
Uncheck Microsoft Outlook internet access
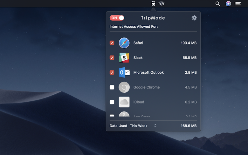(x=112, y=72)
